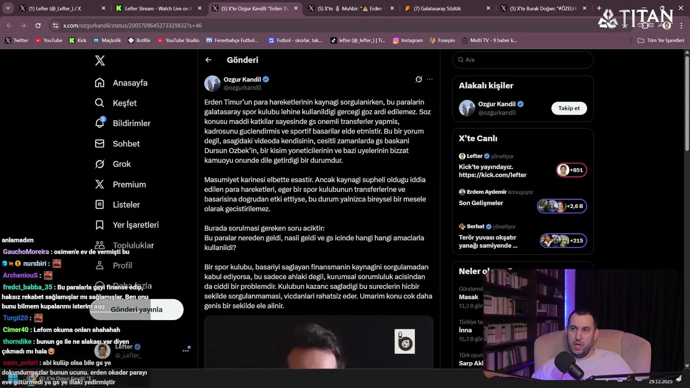Screen dimensions: 690x388
Task: Switch to Galatasaray Sözlük tab
Action: (446, 9)
